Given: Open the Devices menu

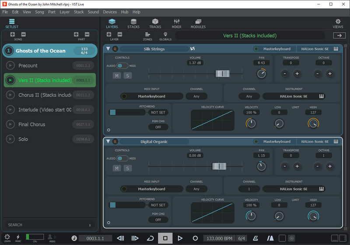Looking at the screenshot, I should click(110, 12).
